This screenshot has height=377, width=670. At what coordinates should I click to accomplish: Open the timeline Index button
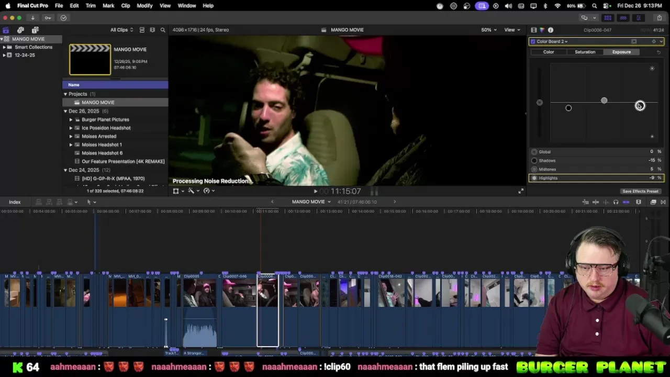[x=15, y=202]
